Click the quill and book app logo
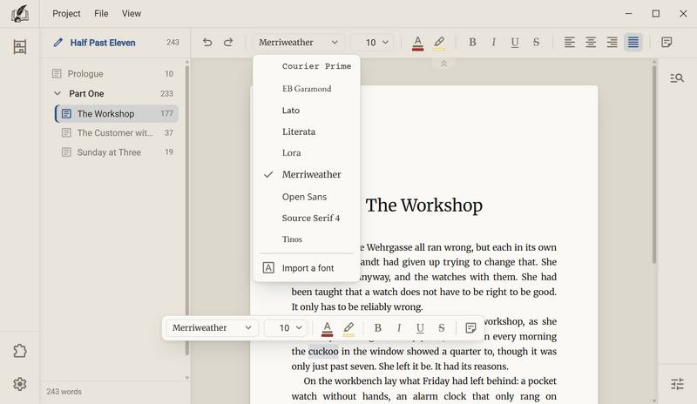 point(19,14)
